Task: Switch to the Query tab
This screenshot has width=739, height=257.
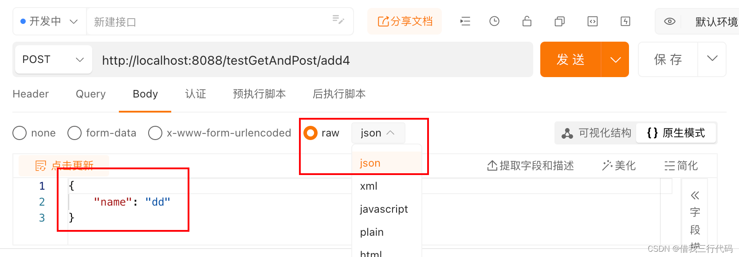Action: 90,94
